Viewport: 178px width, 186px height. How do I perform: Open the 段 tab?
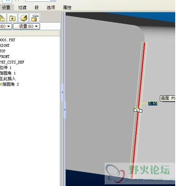pos(37,8)
